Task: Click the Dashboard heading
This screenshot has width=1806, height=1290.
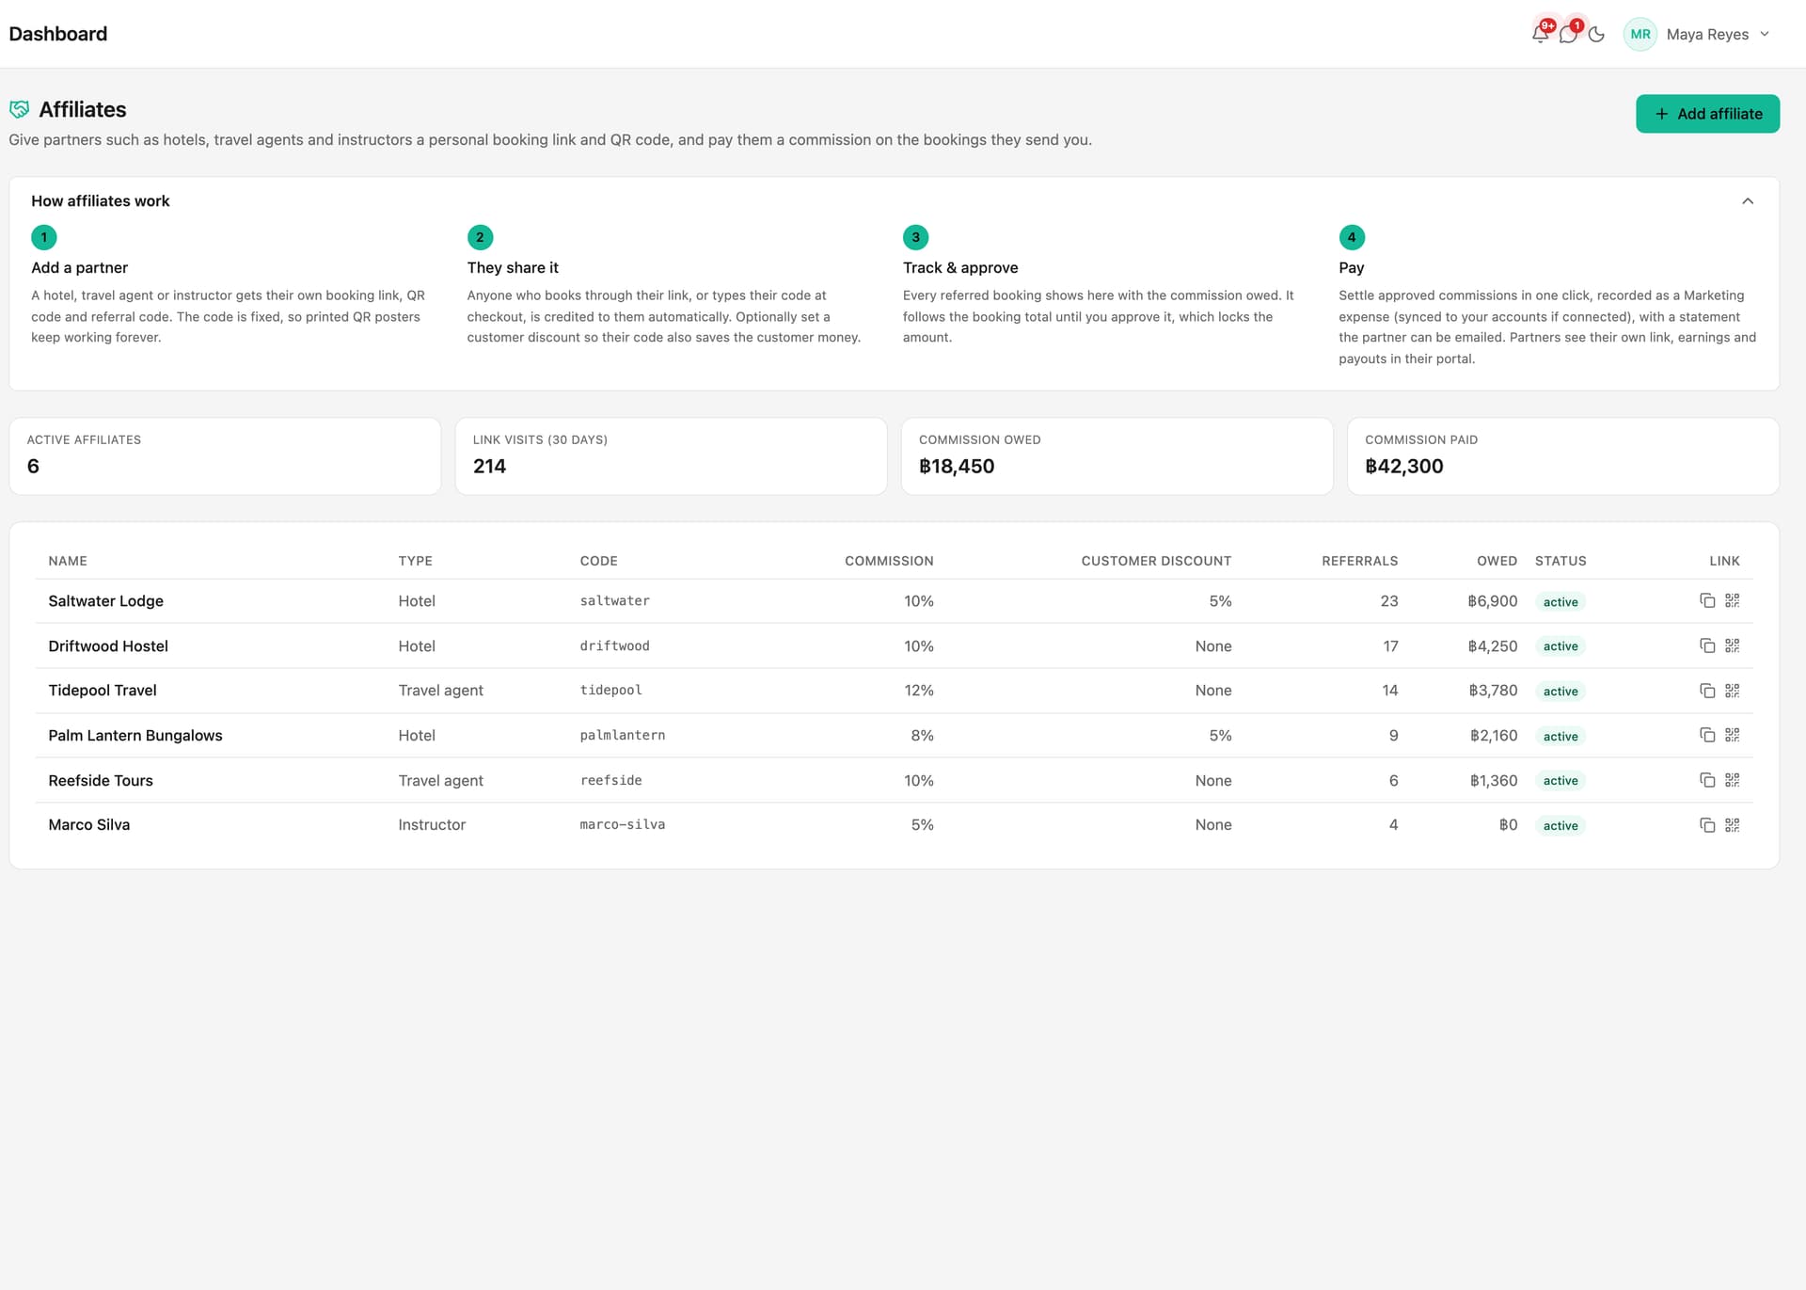Action: point(58,34)
